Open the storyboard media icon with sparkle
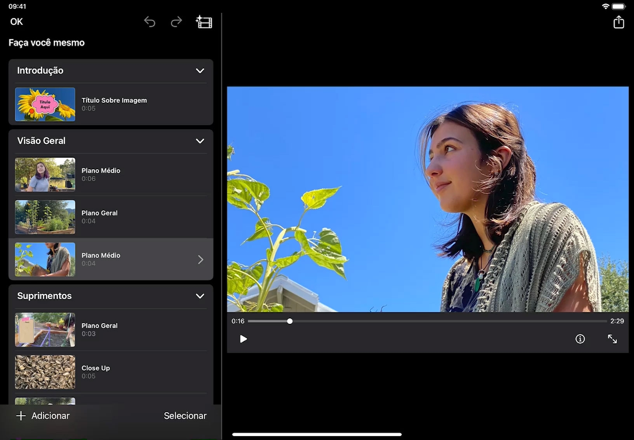This screenshot has width=634, height=440. point(204,22)
